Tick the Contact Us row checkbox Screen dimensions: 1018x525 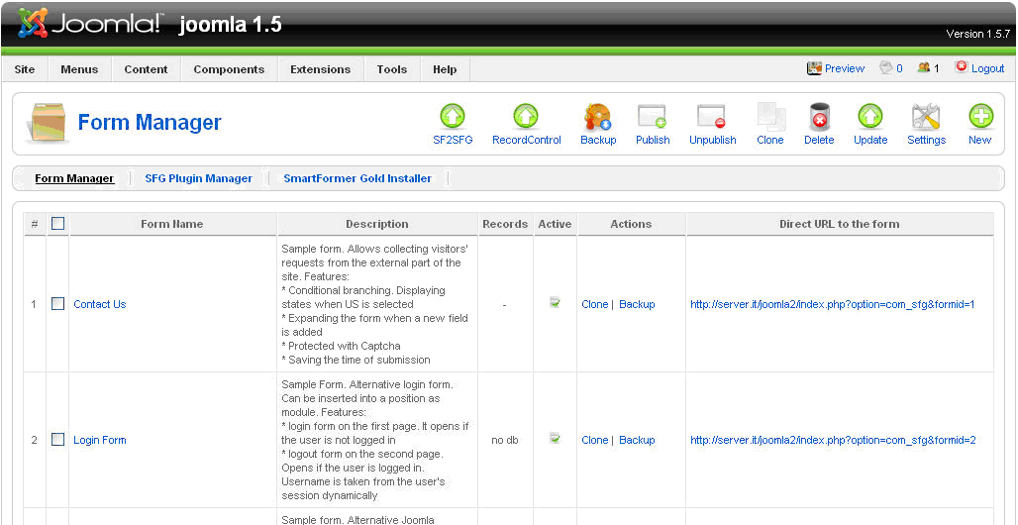pyautogui.click(x=57, y=303)
